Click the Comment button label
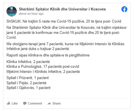 tap(35, 103)
